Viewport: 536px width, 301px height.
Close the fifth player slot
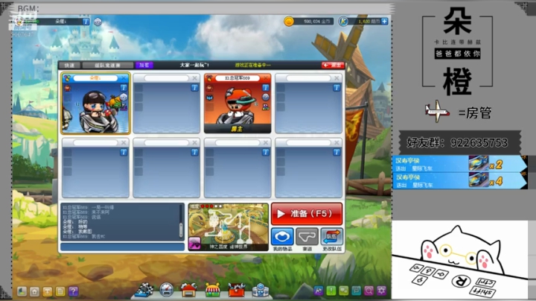[124, 142]
